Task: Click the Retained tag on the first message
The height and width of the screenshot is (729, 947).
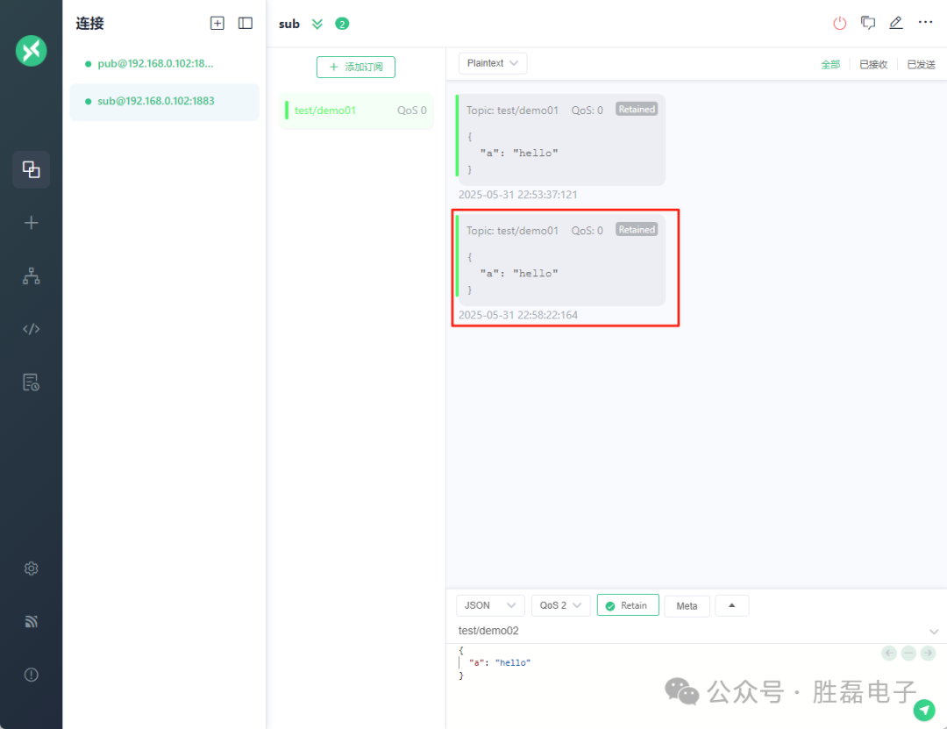Action: (x=637, y=110)
